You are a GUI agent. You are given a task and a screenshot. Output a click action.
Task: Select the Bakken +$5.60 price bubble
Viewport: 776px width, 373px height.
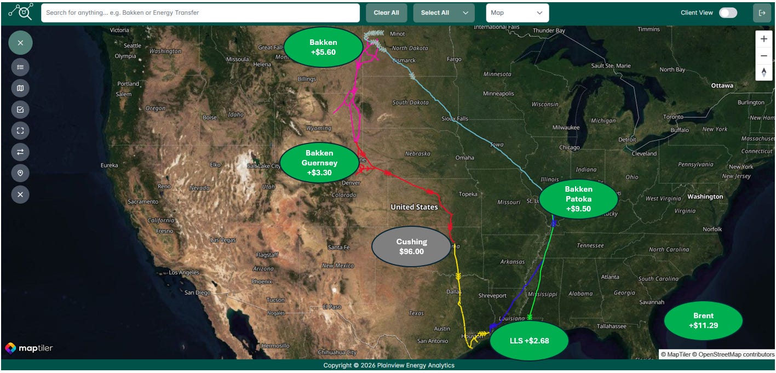click(323, 47)
